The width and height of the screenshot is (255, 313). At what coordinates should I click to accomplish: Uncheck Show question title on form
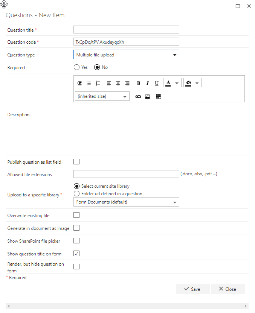click(x=76, y=253)
